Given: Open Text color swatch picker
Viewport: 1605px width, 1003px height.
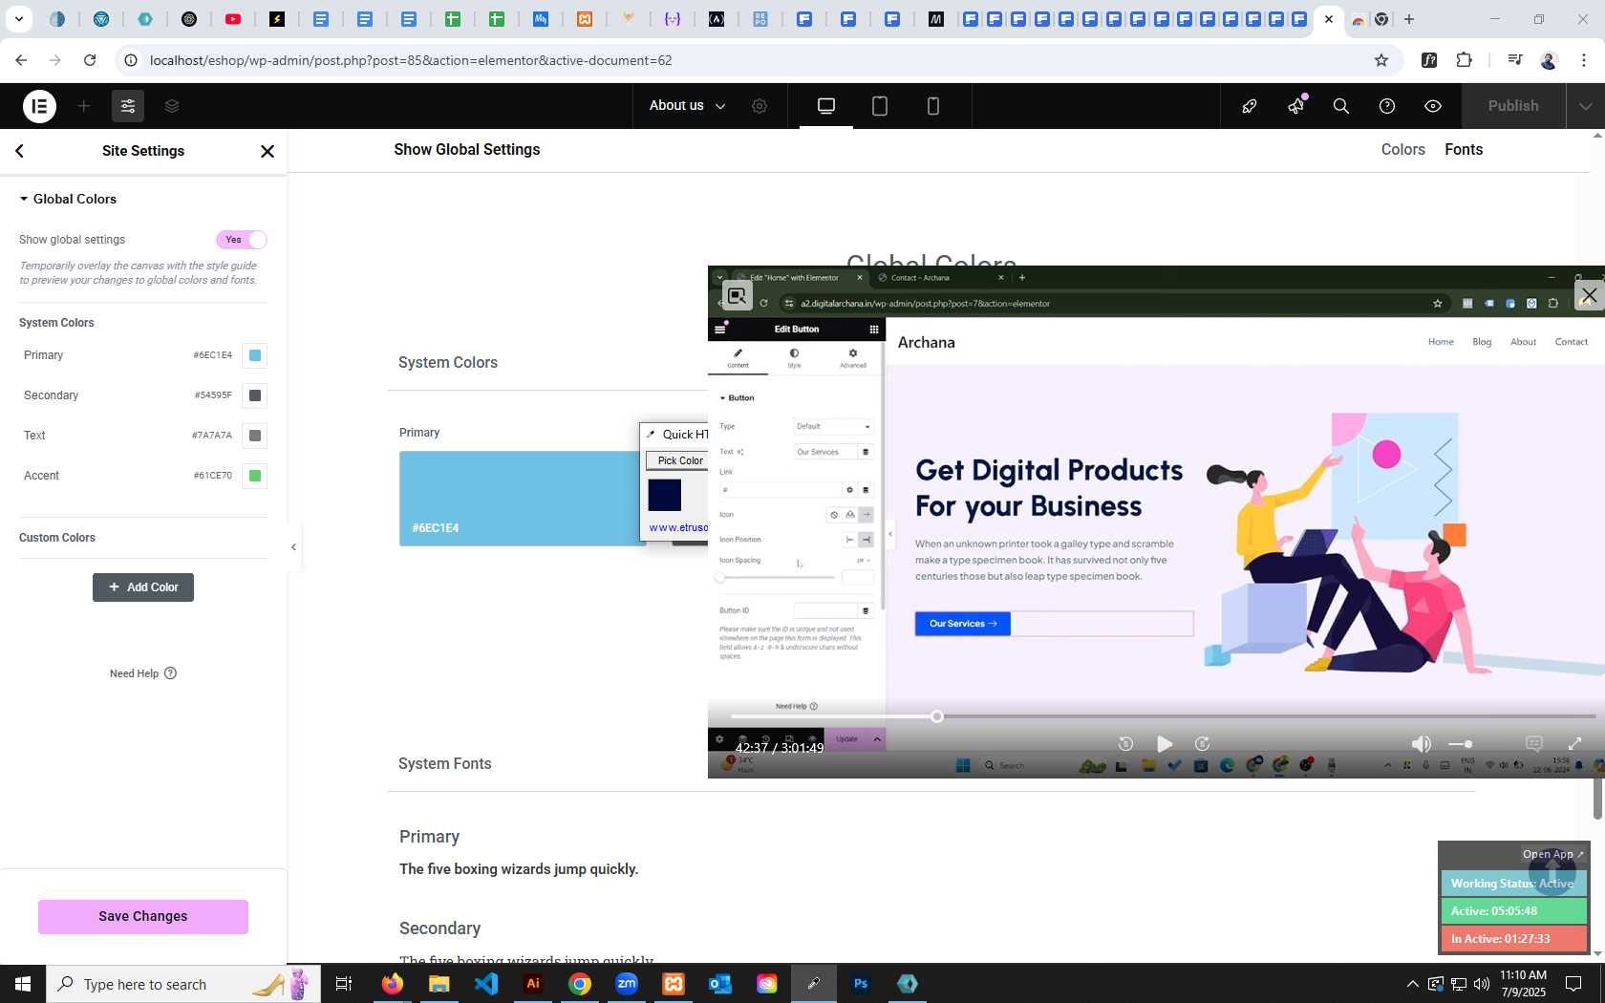Looking at the screenshot, I should pos(254,436).
